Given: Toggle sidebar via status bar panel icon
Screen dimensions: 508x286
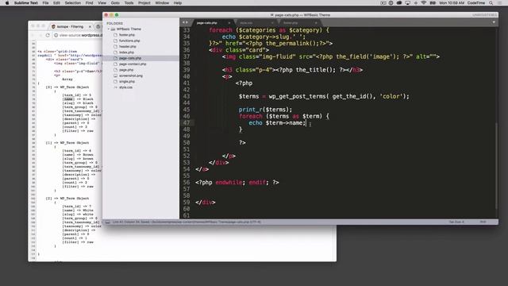Looking at the screenshot, I should point(108,222).
